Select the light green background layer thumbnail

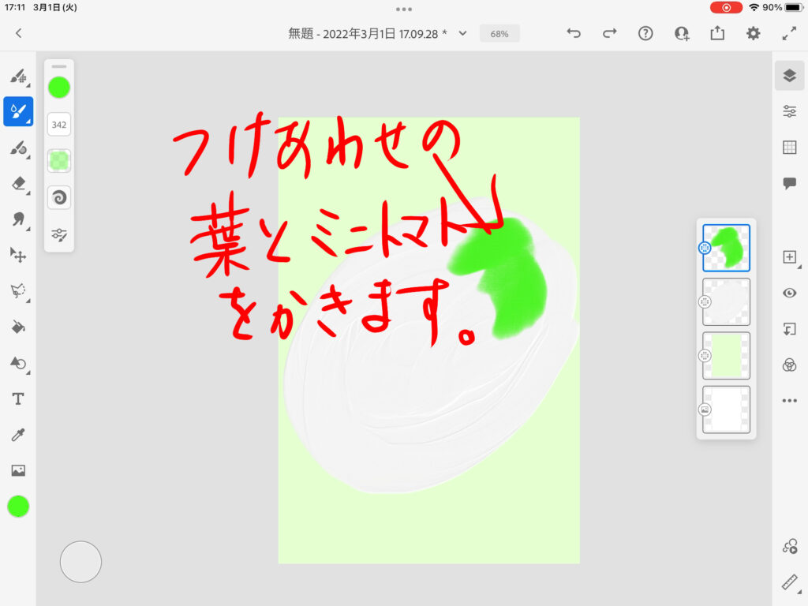(x=726, y=355)
